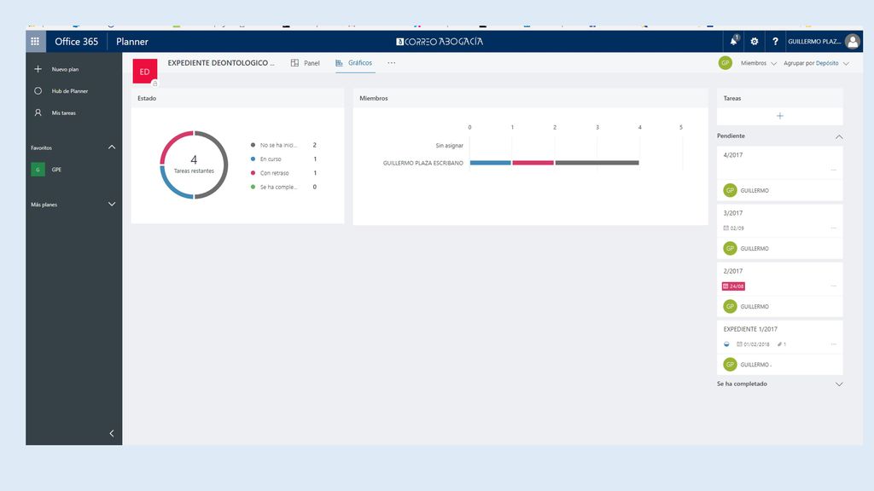Click the GP member avatar beside Miembros
The image size is (874, 491).
(725, 63)
